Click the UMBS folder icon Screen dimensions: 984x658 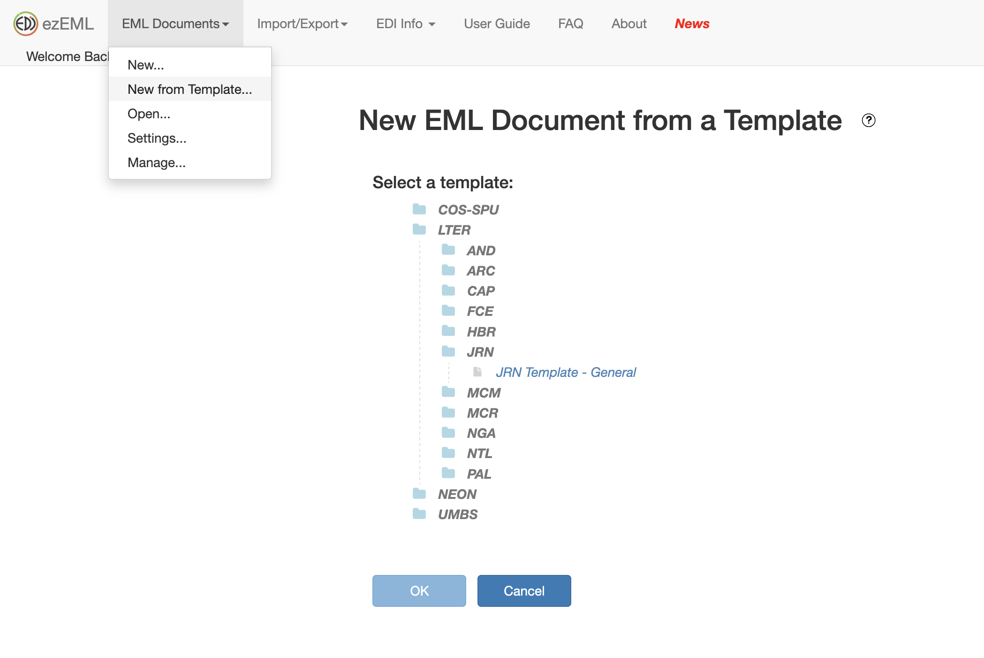coord(419,514)
